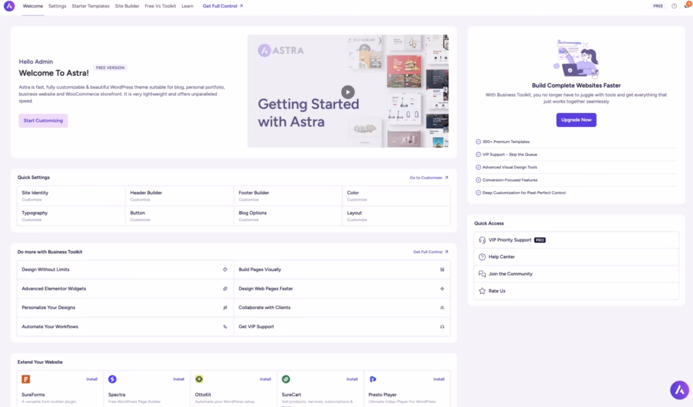Click the Automate Your Workflows row icon
693x407 pixels.
coord(225,327)
